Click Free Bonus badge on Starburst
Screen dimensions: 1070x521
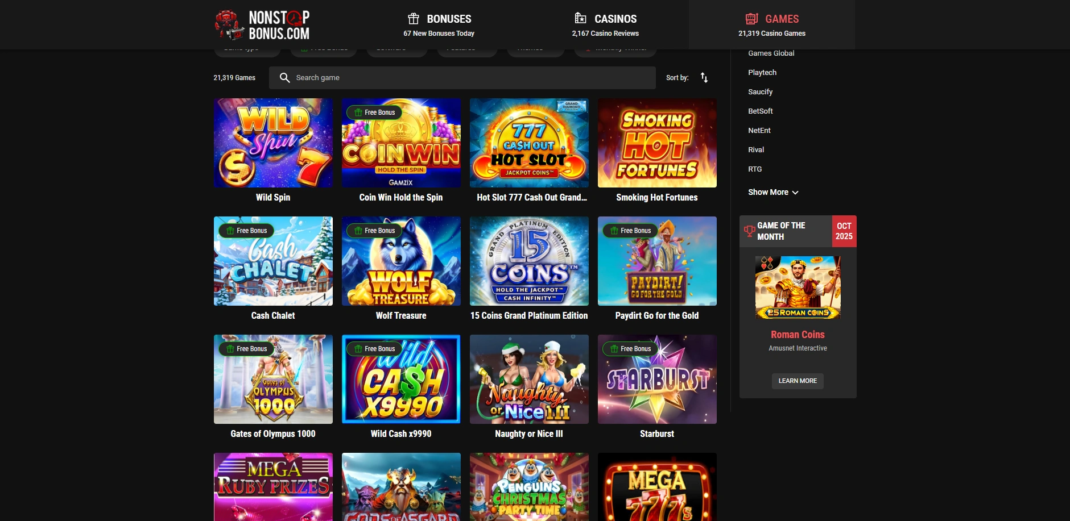pos(630,349)
